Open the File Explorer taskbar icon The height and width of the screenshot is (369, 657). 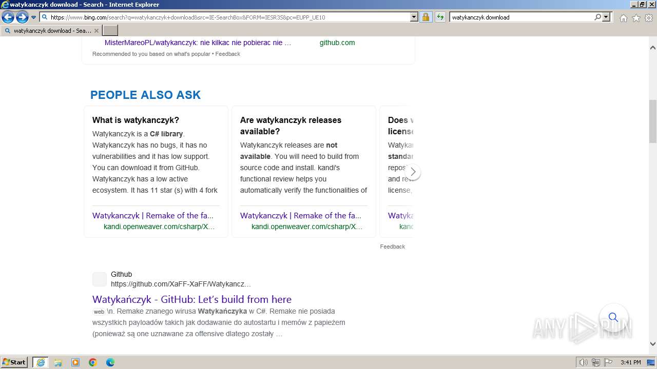pyautogui.click(x=58, y=362)
